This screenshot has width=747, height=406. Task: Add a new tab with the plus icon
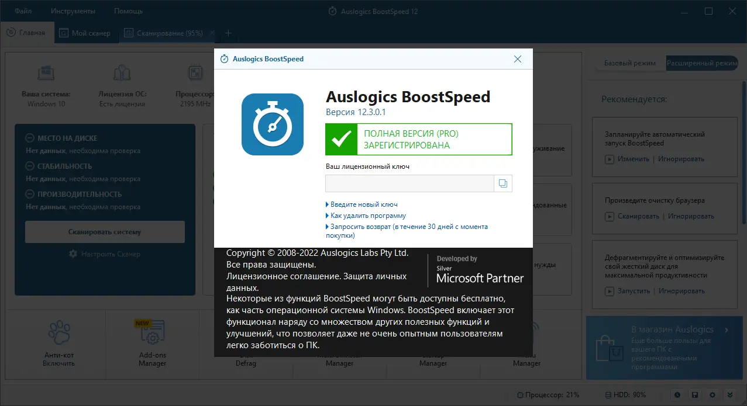click(x=229, y=33)
